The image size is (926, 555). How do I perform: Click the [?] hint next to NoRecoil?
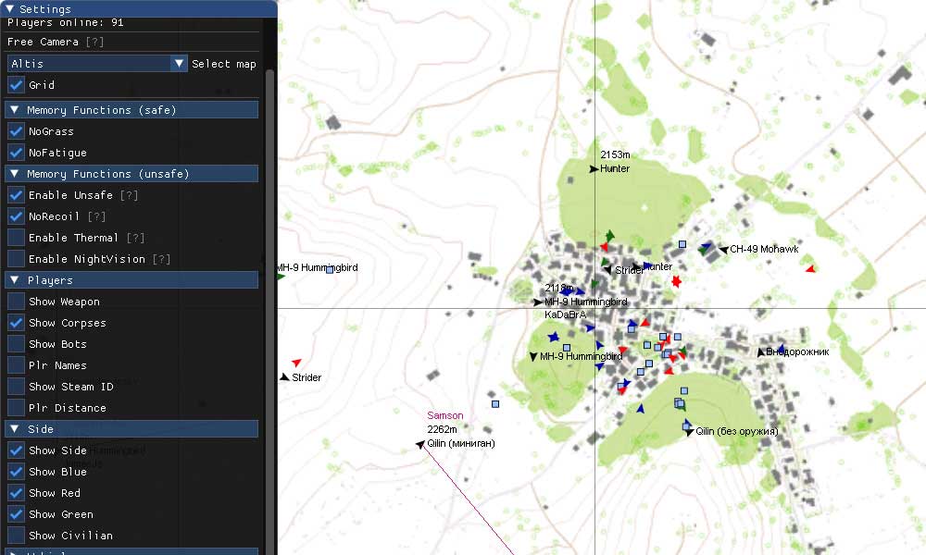click(97, 216)
